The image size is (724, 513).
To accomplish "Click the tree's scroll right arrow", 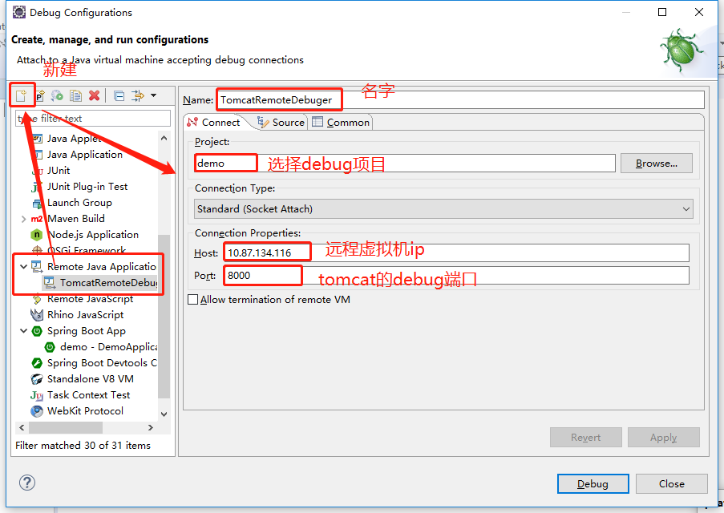I will coord(151,427).
